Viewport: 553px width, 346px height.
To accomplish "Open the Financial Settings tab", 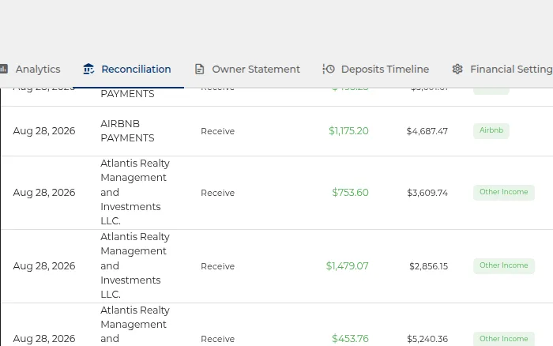I will pos(502,70).
